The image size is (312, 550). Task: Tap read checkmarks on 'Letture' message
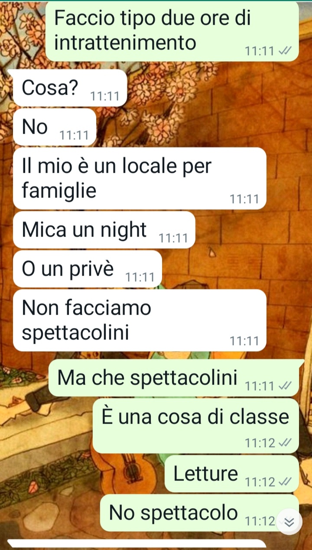pos(285,481)
